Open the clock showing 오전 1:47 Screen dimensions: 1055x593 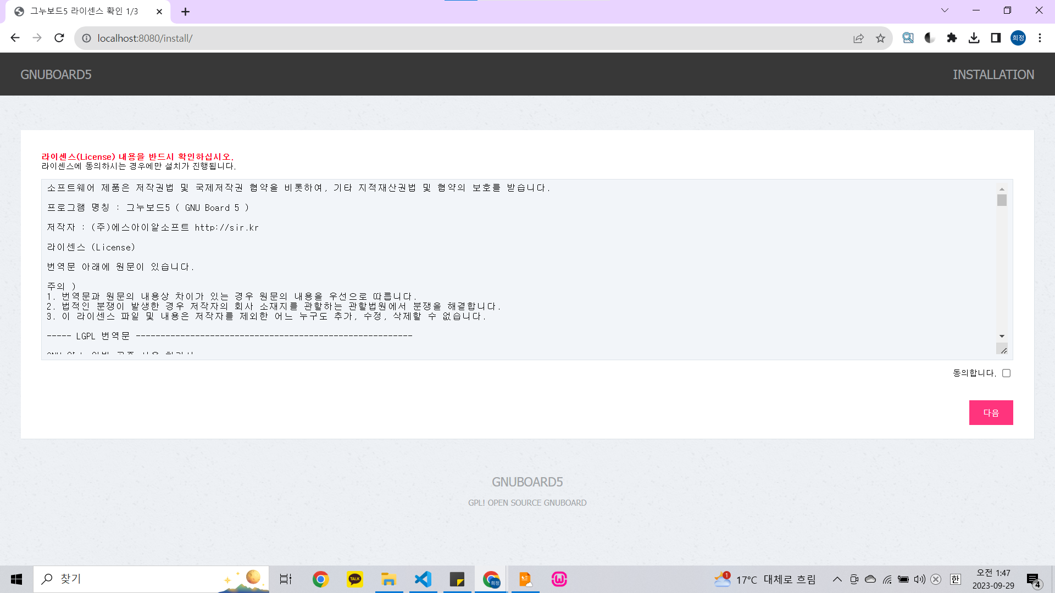(993, 579)
